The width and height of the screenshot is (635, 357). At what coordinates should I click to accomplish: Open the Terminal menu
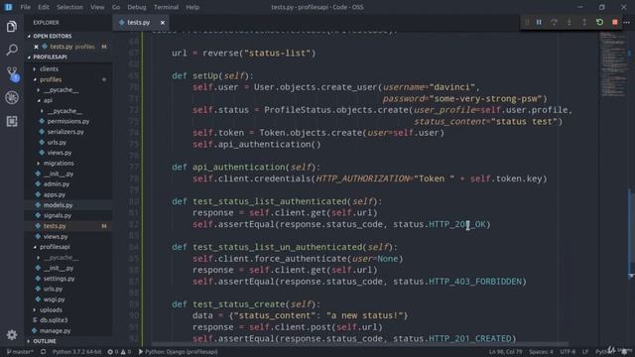coord(166,7)
